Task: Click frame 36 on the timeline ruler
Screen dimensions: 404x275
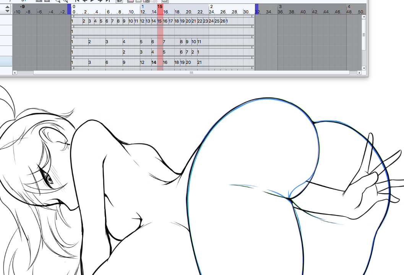Action: [x=280, y=12]
